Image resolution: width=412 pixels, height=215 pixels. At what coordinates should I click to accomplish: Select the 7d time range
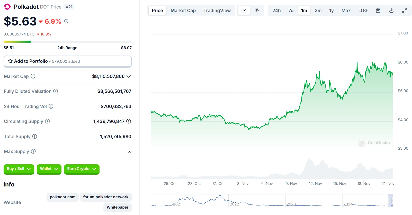point(291,11)
